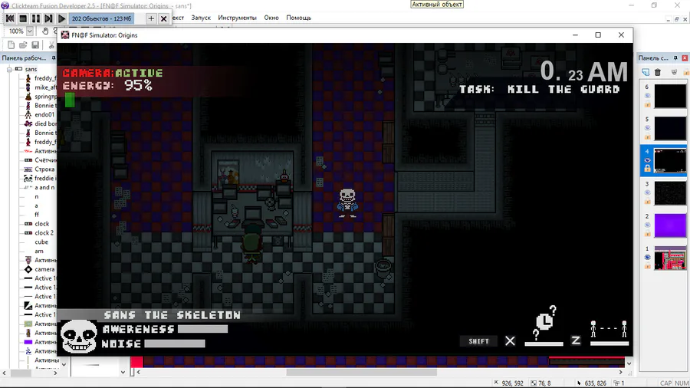This screenshot has width=690, height=388.
Task: Open the Помощь menu
Action: coord(298,18)
